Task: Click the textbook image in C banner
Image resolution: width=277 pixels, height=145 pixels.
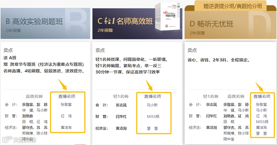Action: coord(168,16)
